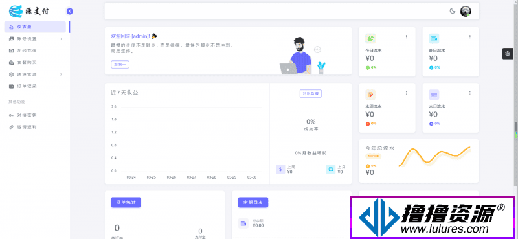Open the user avatar menu

466,11
